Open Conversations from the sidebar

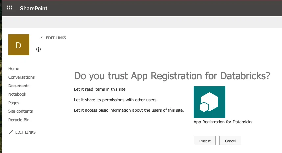(x=21, y=77)
